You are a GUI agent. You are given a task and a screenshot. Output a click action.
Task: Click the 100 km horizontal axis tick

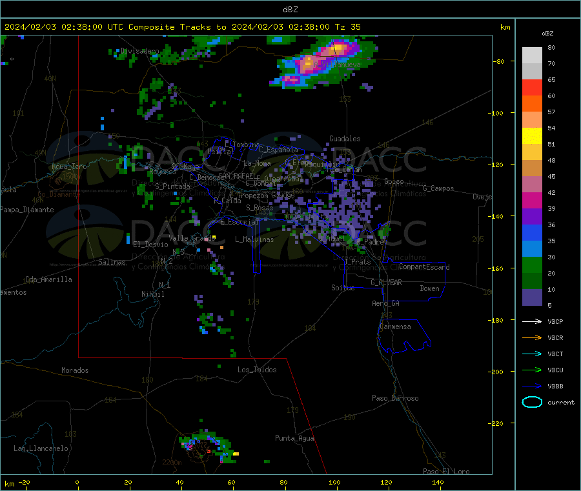click(334, 482)
